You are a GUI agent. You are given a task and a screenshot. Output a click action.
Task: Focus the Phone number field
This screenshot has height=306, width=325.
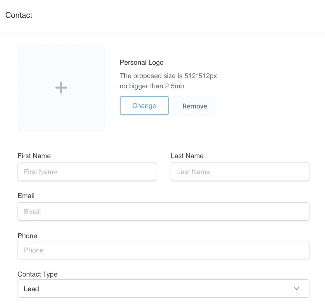[x=163, y=250]
